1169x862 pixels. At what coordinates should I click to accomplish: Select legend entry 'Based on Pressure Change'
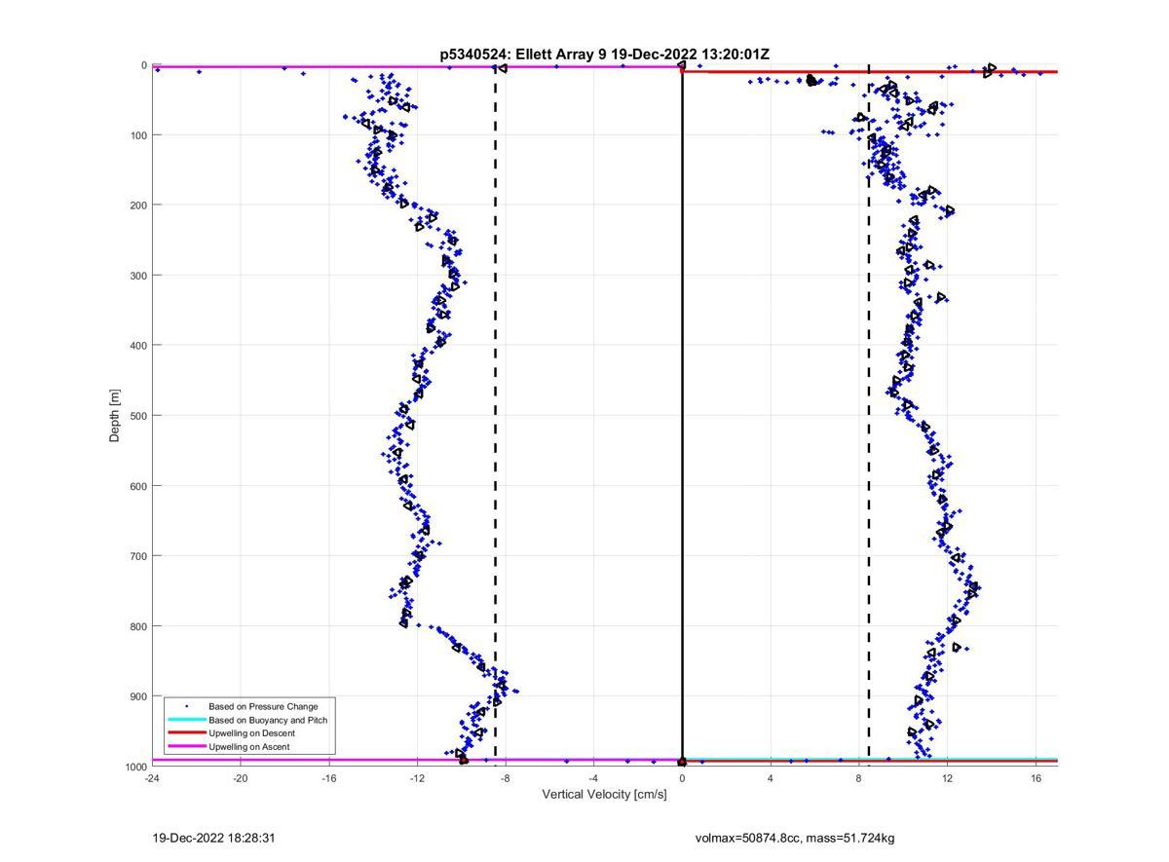263,706
